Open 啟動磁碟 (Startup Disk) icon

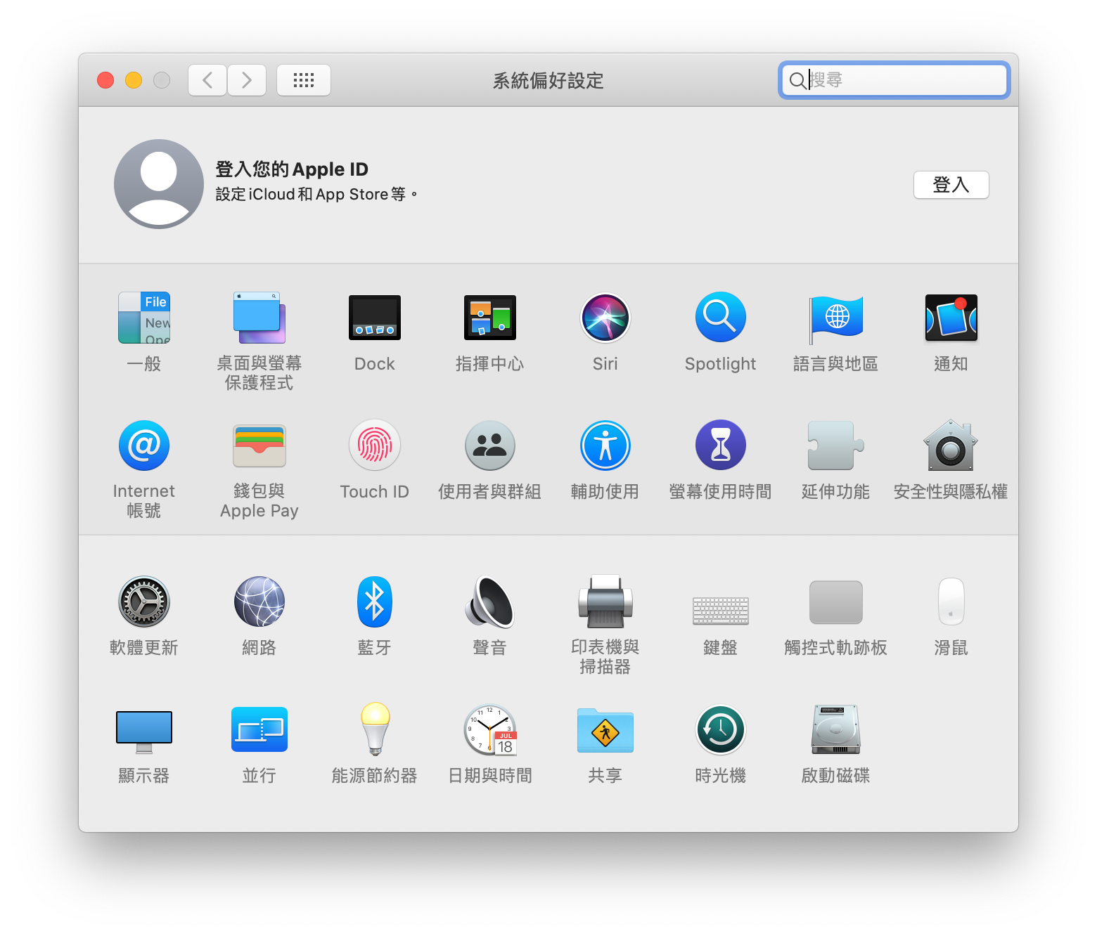point(836,730)
